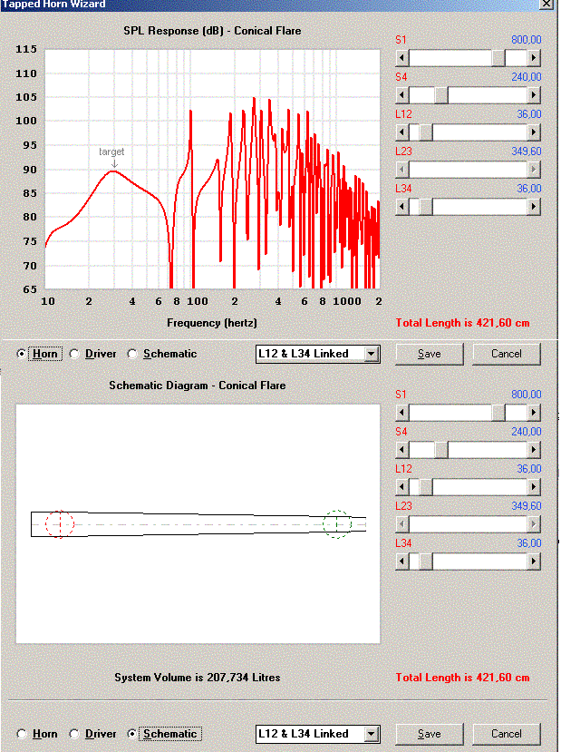Click 'Total Length is 421,60 cm' under SPL sliders
Screen dimensions: 561x752
(463, 323)
